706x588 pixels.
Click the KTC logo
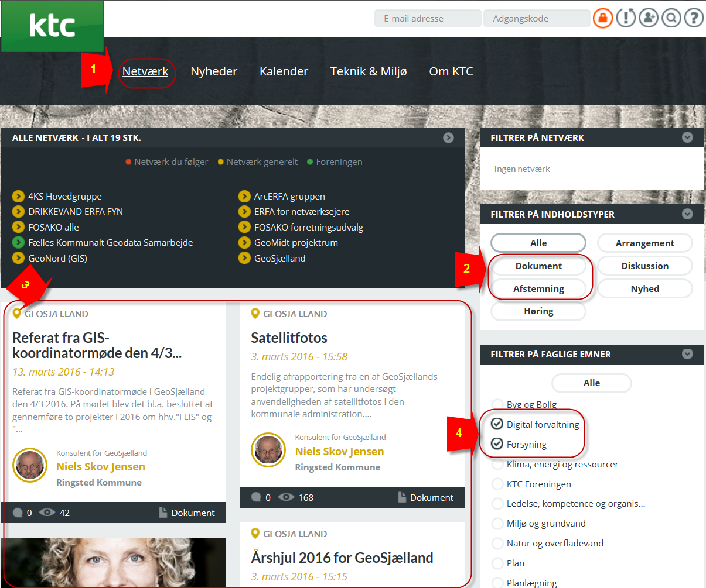(x=52, y=26)
